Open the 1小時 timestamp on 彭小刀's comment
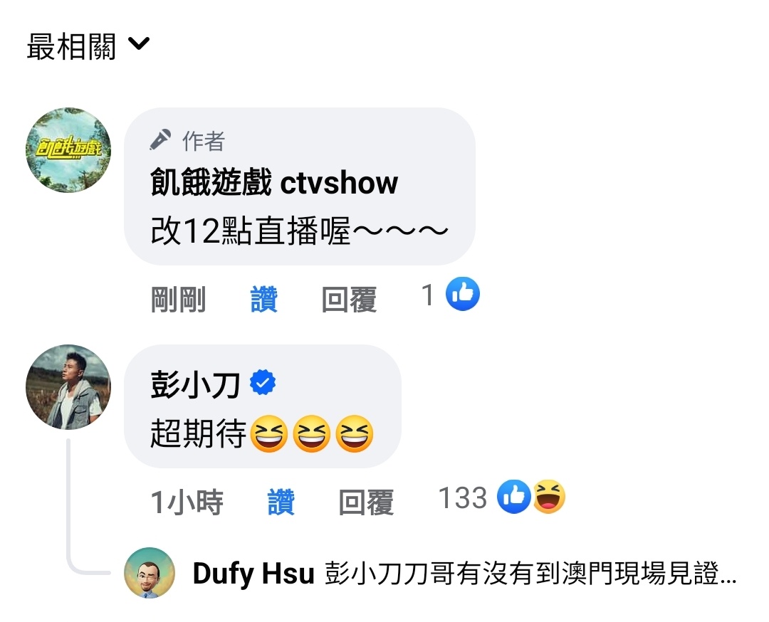Screen dimensions: 769x622 pyautogui.click(x=187, y=502)
